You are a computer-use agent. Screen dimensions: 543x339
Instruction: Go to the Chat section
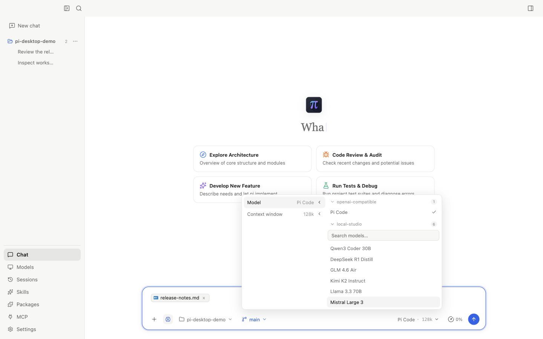[42, 255]
